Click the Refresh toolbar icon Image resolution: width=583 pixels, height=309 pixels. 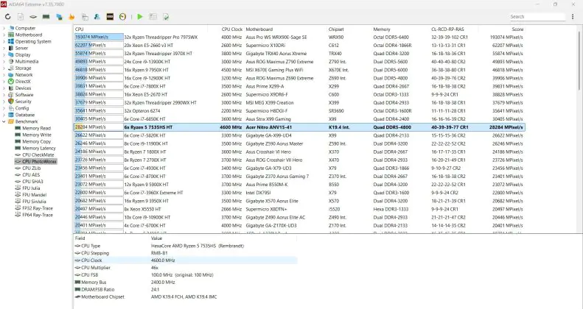coord(8,17)
